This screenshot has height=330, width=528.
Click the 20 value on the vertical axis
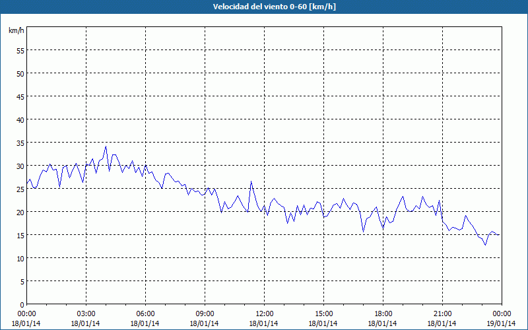[20, 212]
